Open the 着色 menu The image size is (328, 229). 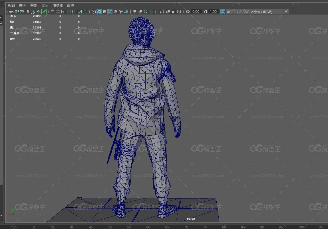tap(22, 5)
